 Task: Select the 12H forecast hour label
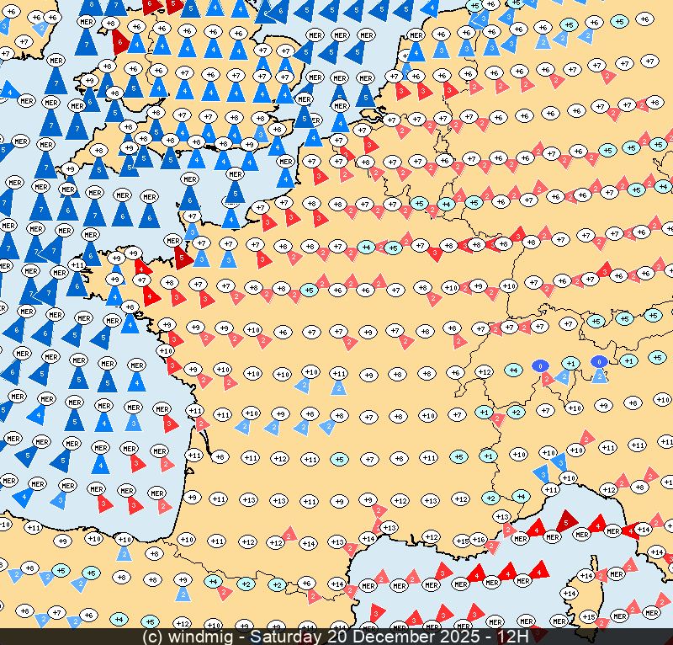pos(511,637)
